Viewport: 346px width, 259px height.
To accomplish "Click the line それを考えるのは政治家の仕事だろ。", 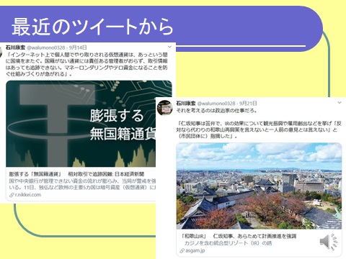I will click(217, 111).
